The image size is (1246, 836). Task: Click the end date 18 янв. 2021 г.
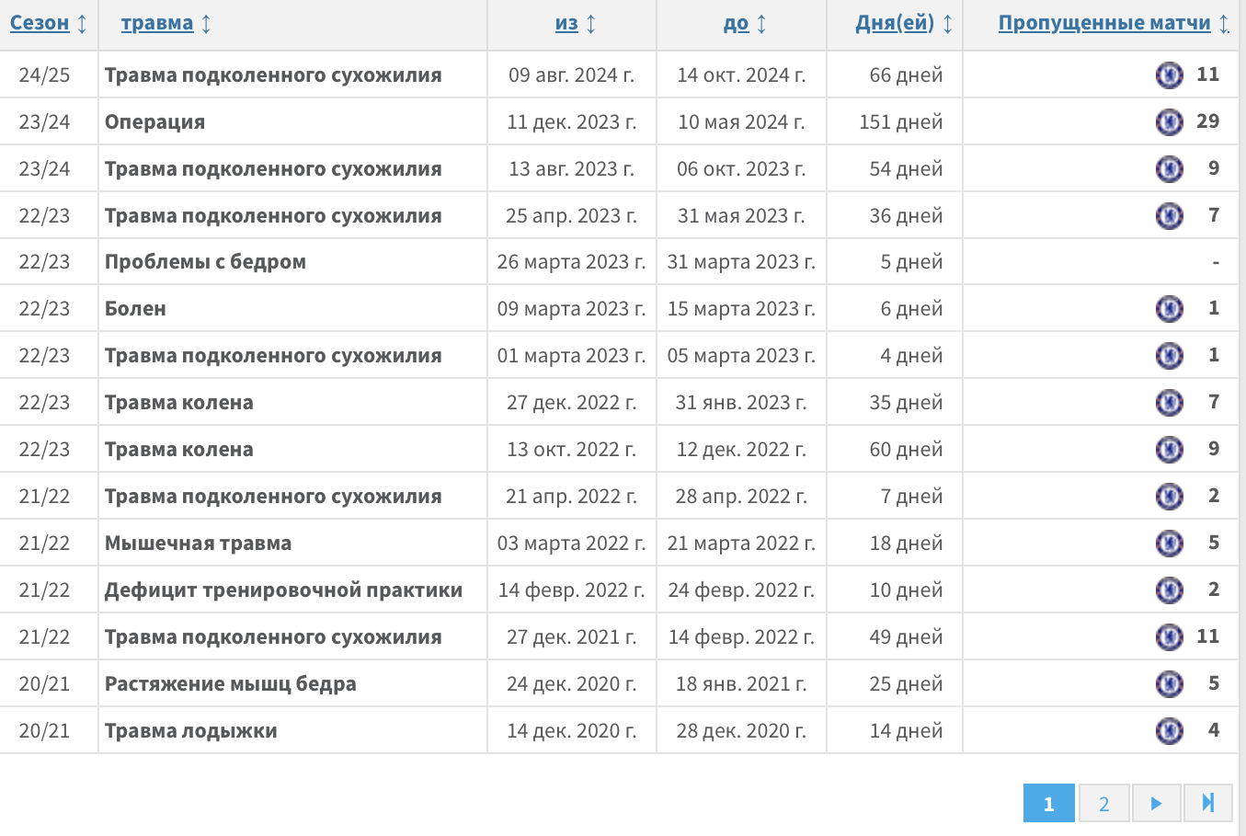pyautogui.click(x=741, y=683)
